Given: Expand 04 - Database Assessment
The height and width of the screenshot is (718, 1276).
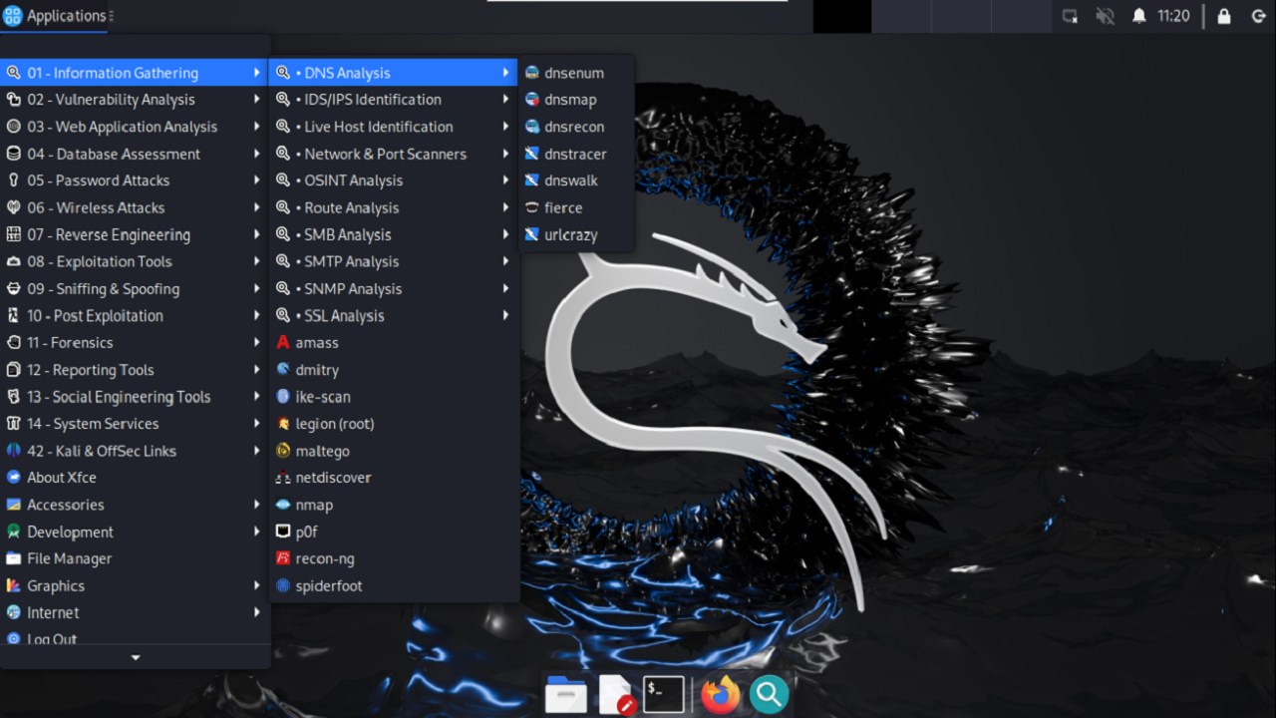Looking at the screenshot, I should click(136, 154).
